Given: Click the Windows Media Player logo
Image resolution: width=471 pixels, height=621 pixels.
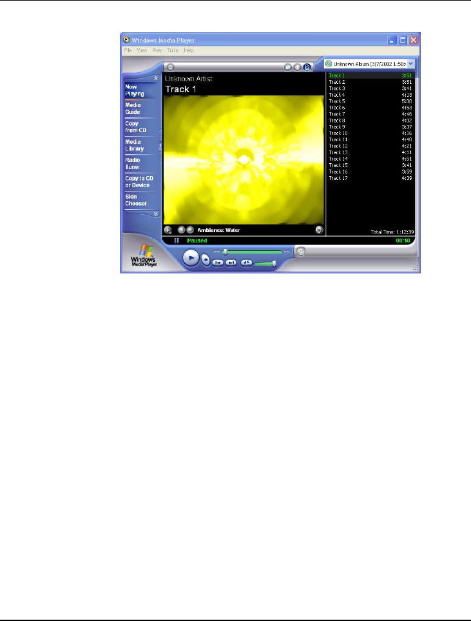Looking at the screenshot, I should tap(144, 255).
